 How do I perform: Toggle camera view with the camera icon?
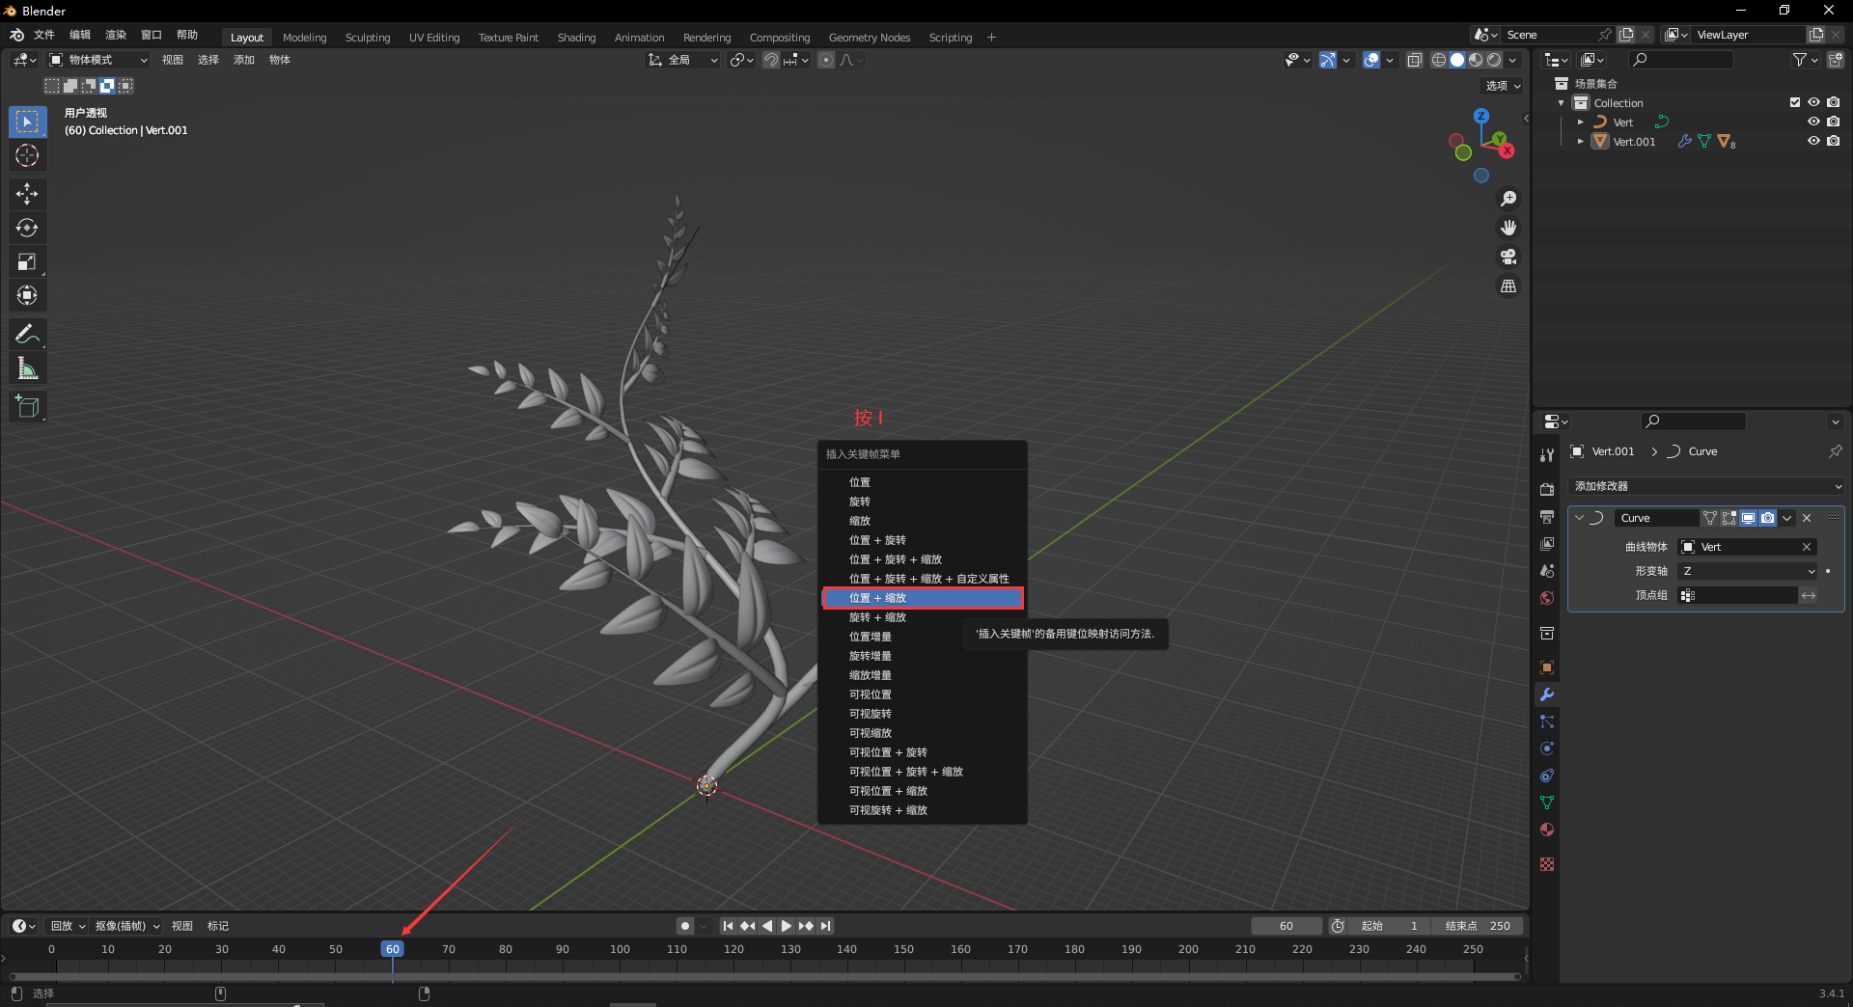point(1507,257)
